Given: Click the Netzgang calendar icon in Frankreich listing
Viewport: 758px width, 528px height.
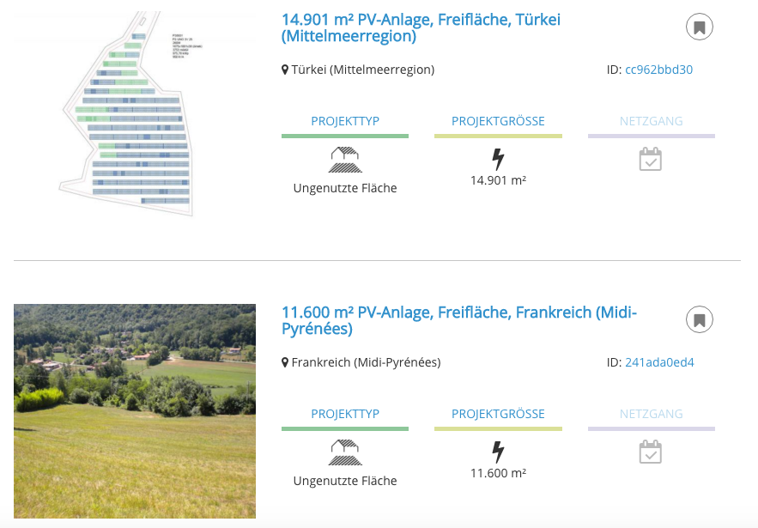Looking at the screenshot, I should tap(651, 452).
